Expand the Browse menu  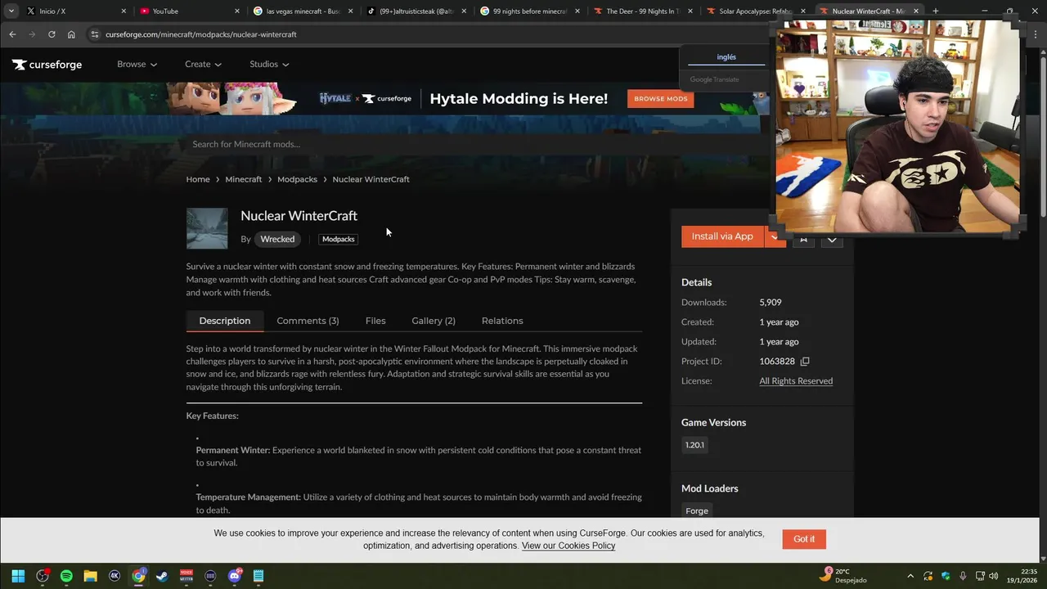click(x=137, y=64)
